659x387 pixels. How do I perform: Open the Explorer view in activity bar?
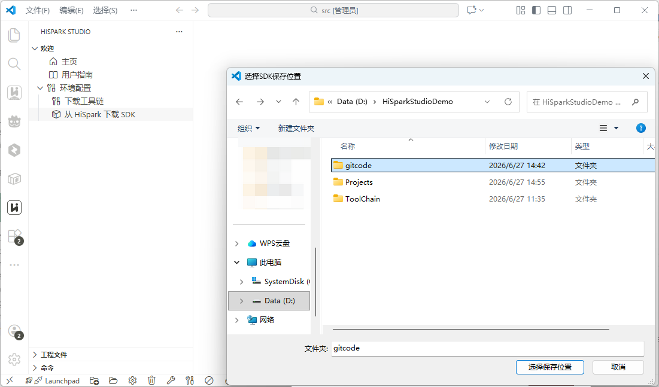14,35
